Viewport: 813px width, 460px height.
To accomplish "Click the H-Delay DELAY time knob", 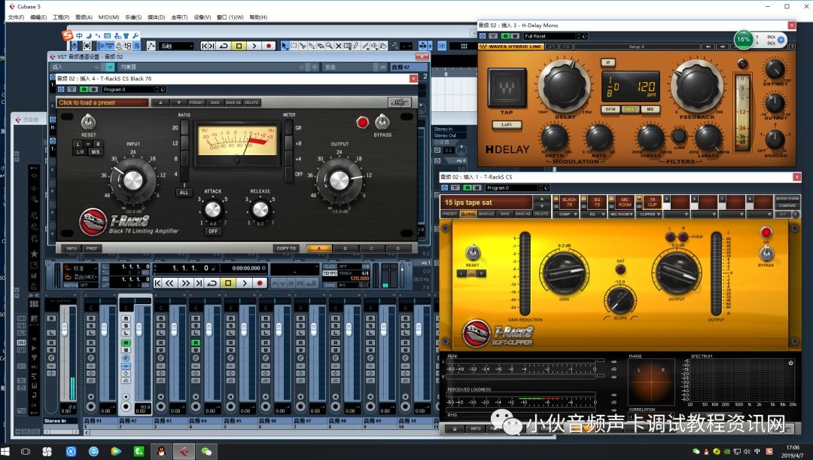I will point(564,86).
